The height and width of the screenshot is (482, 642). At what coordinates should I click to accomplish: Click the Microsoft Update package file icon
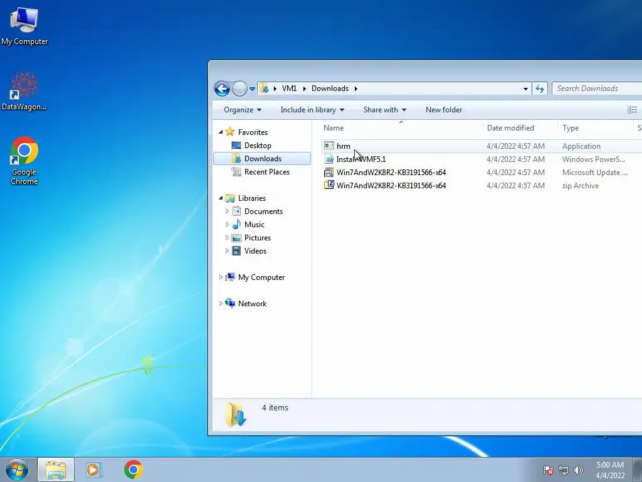(329, 172)
